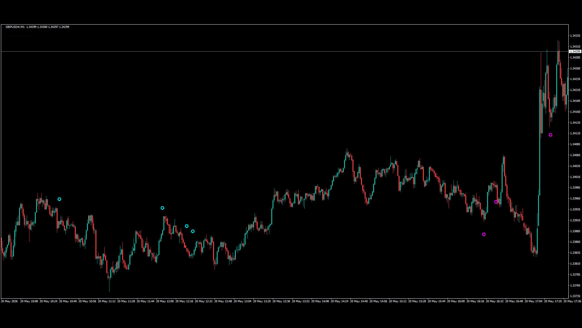Click the cyan star marker above the 12:00 peak
582x328 pixels.
(162, 208)
